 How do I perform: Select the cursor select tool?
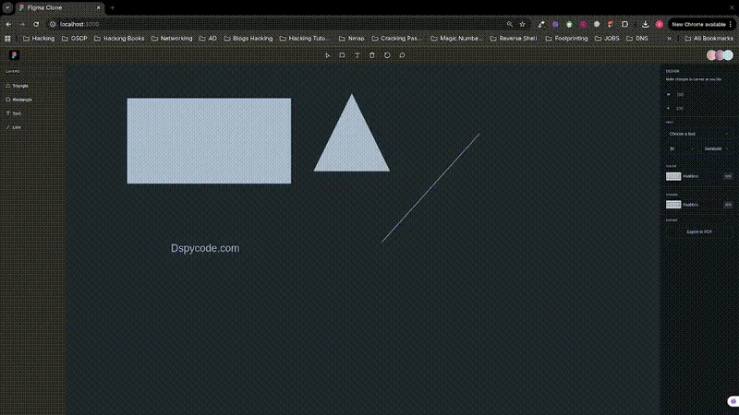[x=328, y=55]
